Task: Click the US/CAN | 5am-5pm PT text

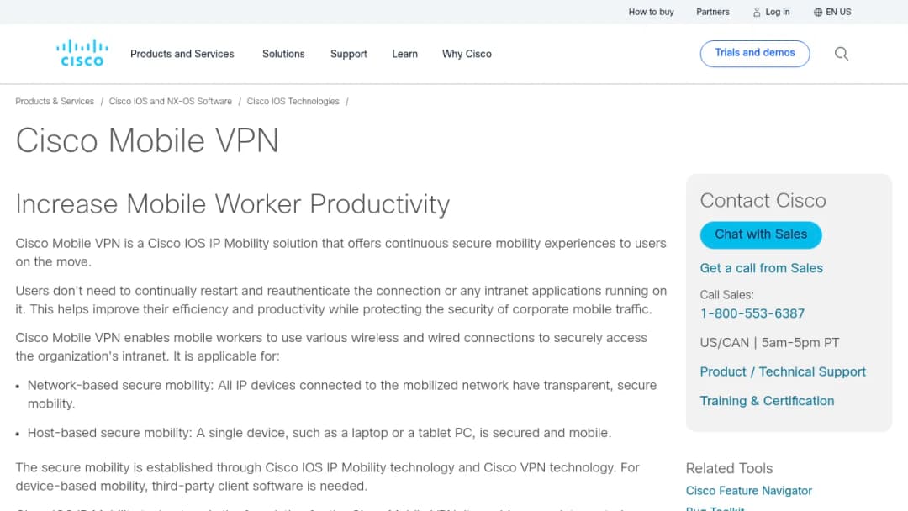Action: tap(769, 343)
